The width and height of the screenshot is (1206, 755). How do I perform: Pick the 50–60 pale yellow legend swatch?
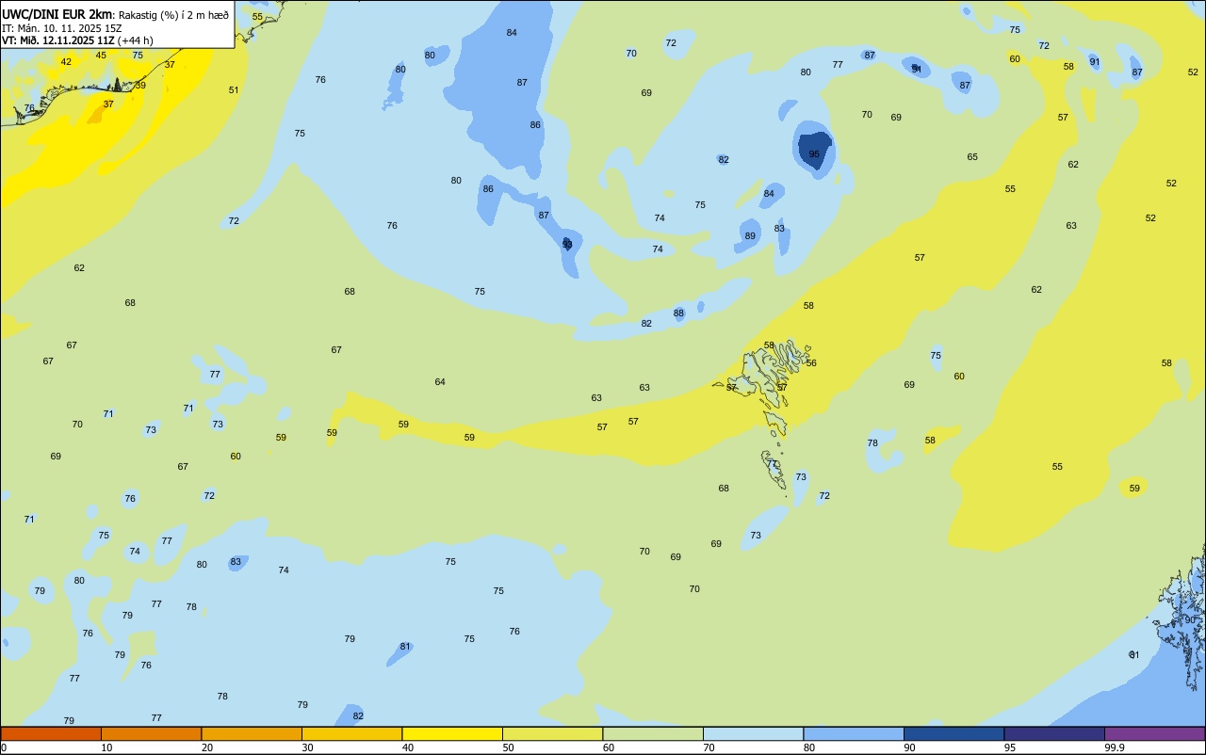click(552, 733)
